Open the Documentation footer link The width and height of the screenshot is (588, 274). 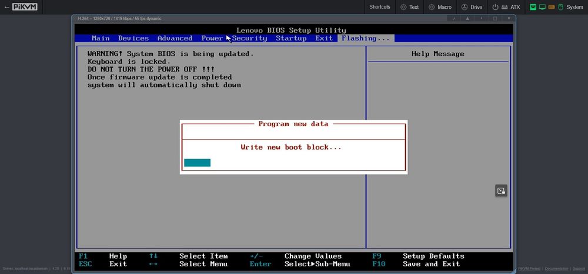tap(556, 268)
